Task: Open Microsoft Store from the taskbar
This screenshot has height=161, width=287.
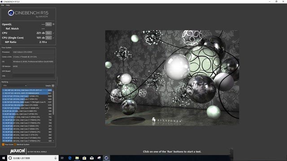Action: pyautogui.click(x=84, y=158)
